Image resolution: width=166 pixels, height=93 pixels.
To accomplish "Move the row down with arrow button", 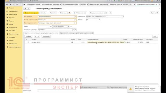I will (x=38, y=36).
